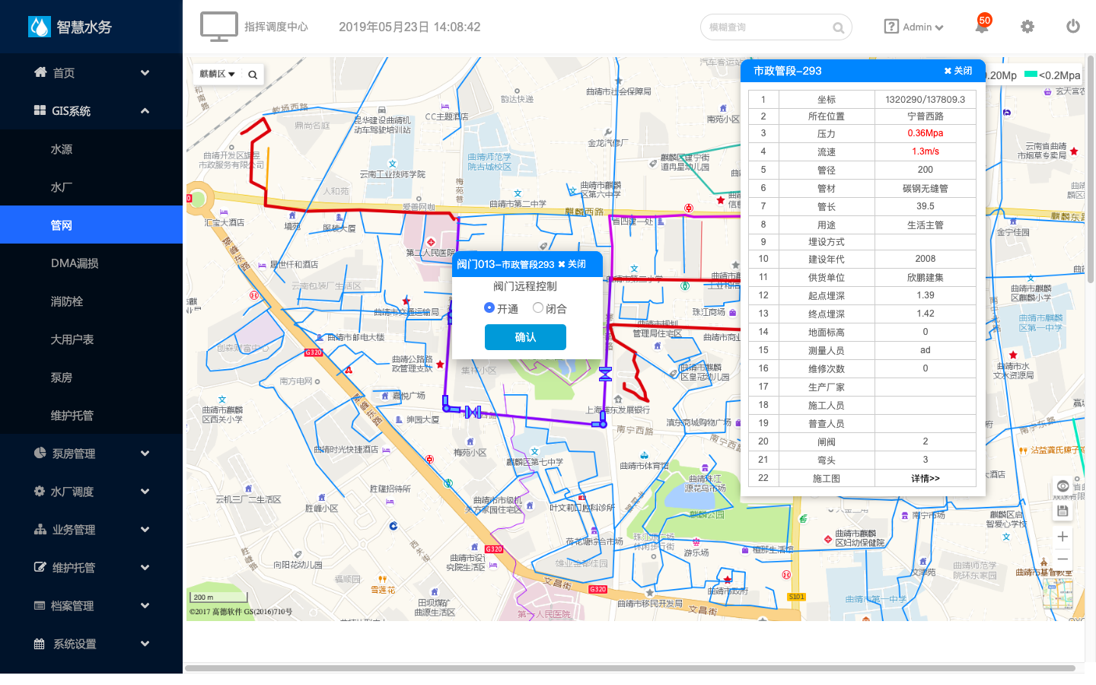
Task: Click the valve symbol on the vertical purple pipe
Action: pos(605,374)
